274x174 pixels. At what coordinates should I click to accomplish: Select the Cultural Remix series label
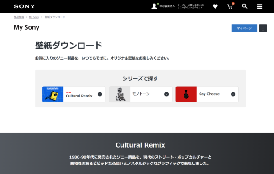(x=79, y=96)
